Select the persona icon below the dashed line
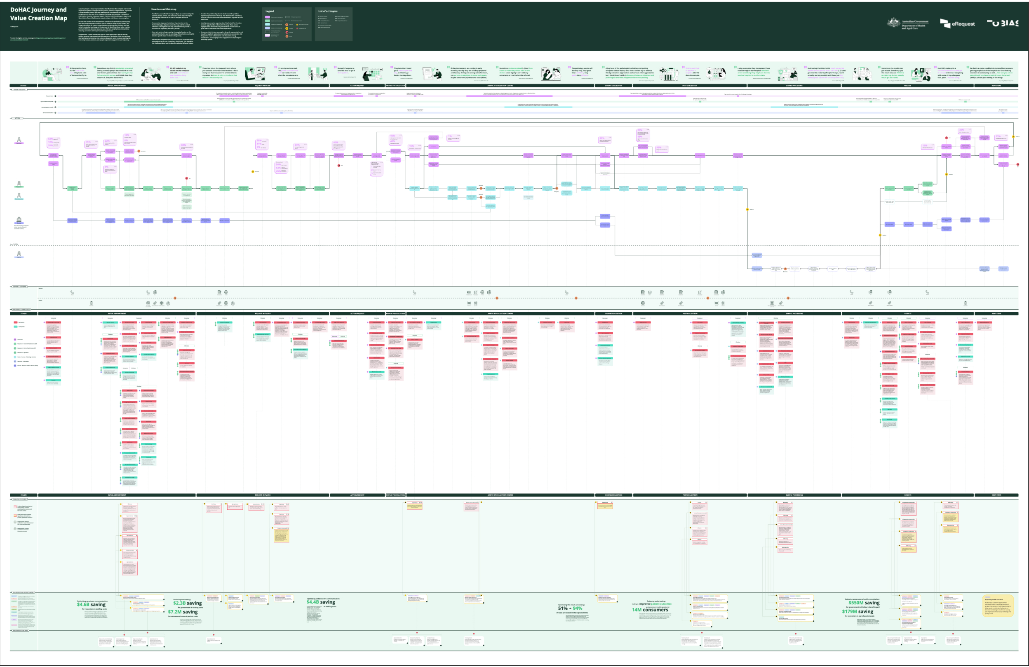 [19, 254]
